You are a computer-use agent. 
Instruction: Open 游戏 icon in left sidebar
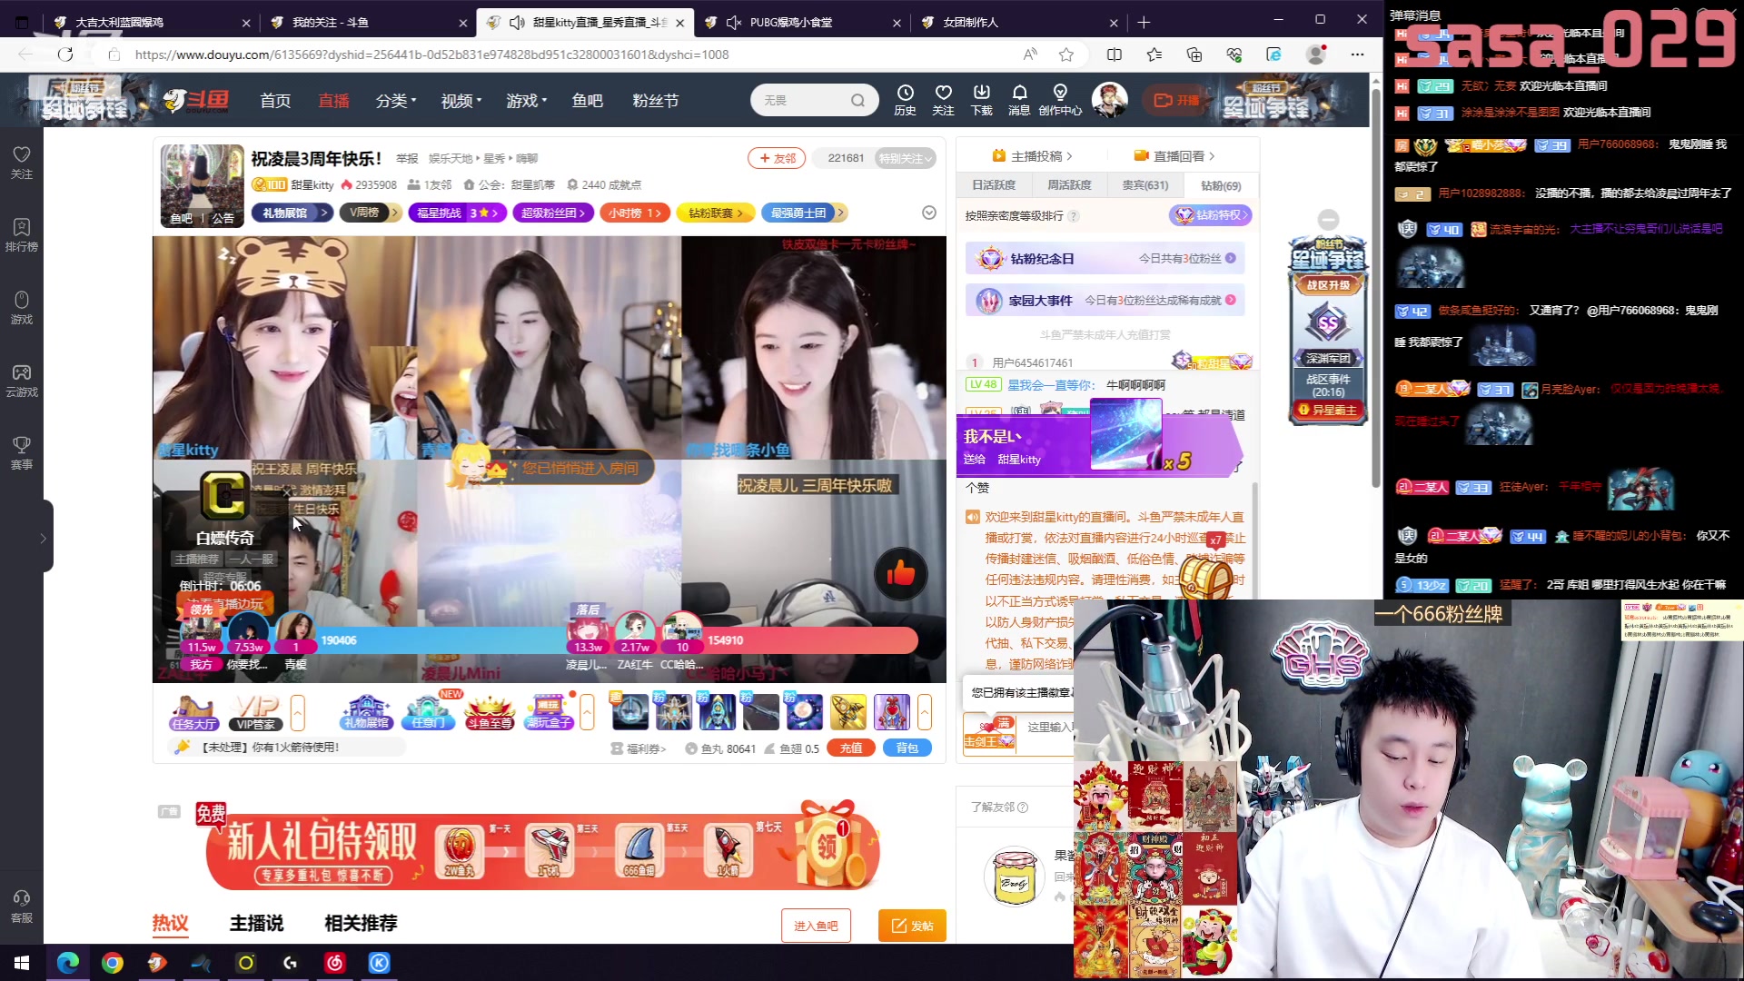22,307
